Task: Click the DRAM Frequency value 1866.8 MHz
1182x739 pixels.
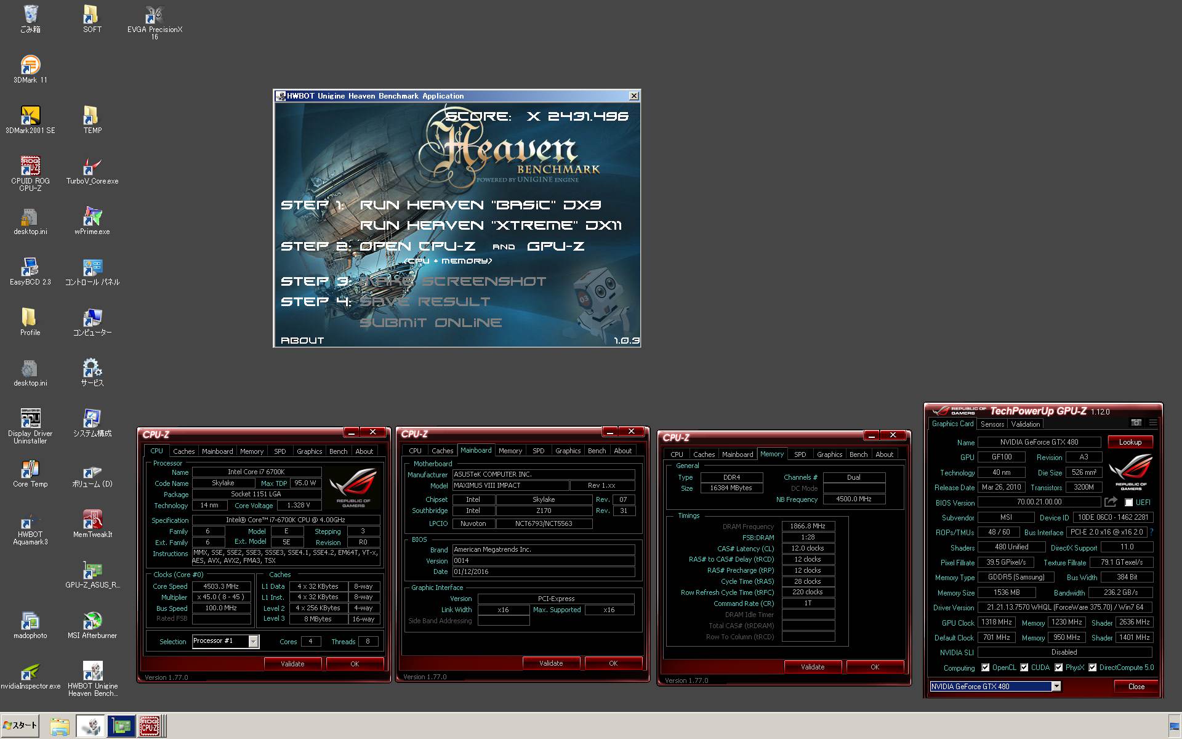Action: (x=808, y=527)
